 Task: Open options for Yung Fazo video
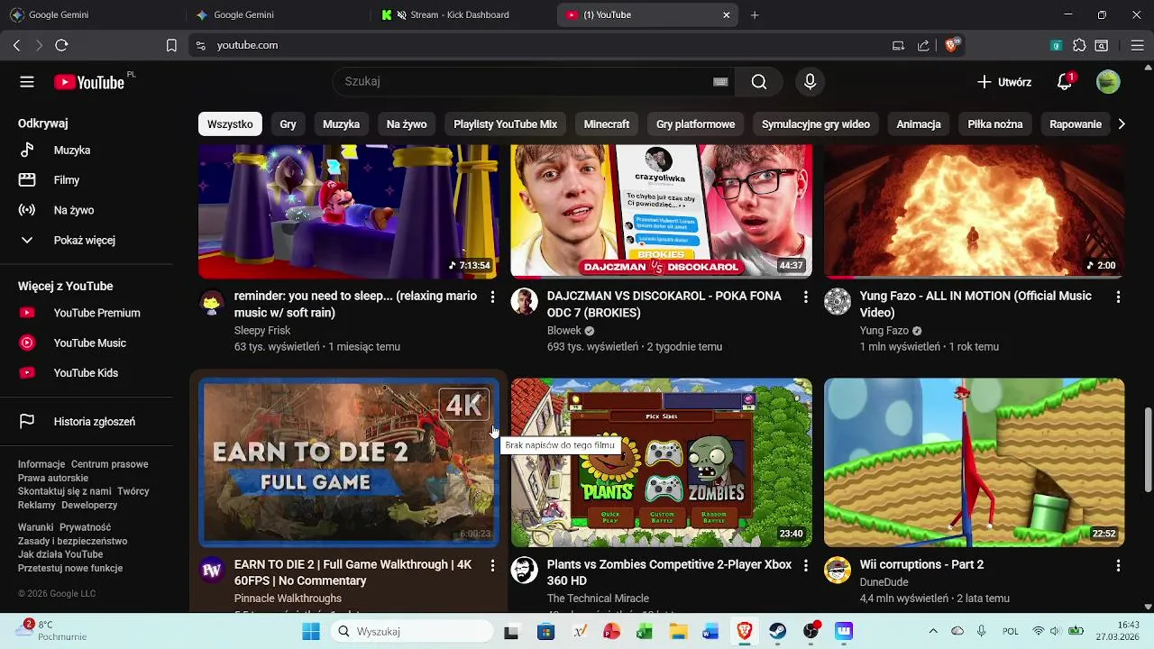click(1118, 297)
